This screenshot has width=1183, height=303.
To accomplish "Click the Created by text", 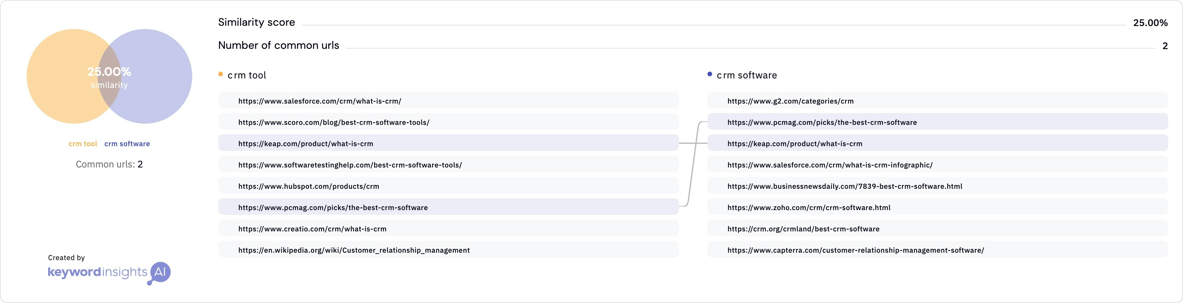I will 67,257.
